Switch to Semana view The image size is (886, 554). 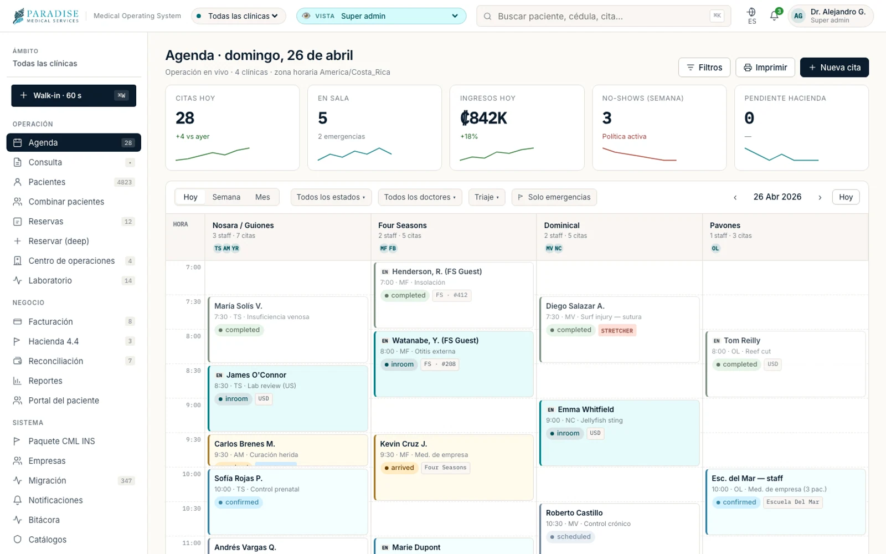coord(226,197)
